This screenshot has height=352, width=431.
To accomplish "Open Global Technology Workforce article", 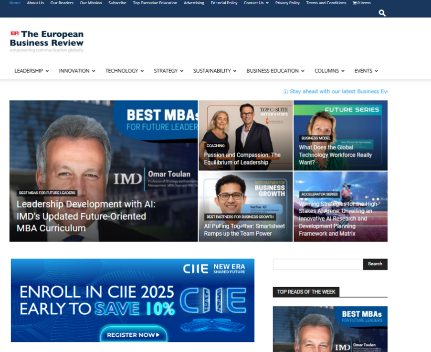I will pyautogui.click(x=336, y=155).
